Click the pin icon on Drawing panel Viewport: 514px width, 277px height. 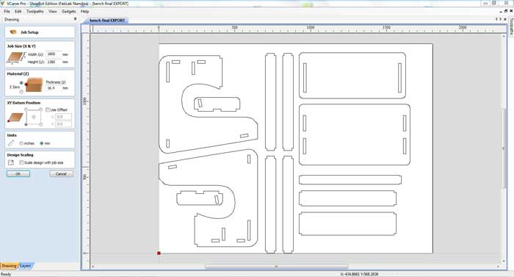click(x=75, y=19)
